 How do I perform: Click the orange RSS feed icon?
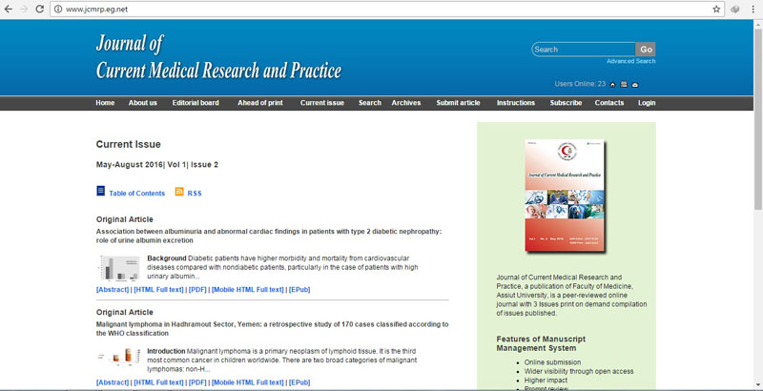tap(179, 192)
